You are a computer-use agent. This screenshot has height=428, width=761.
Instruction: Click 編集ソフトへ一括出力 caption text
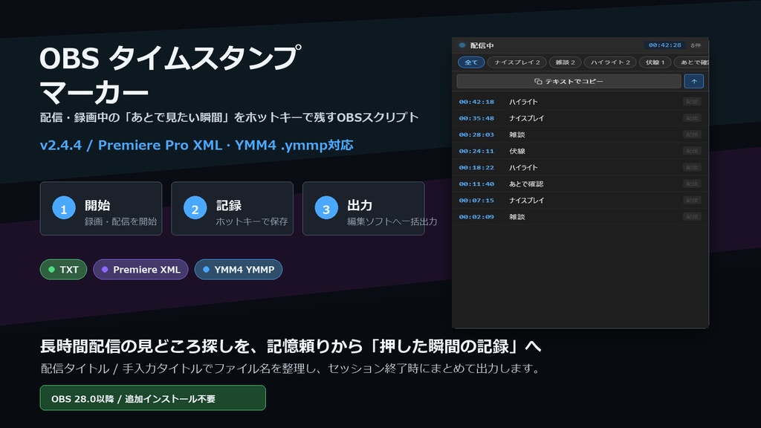[x=392, y=221]
